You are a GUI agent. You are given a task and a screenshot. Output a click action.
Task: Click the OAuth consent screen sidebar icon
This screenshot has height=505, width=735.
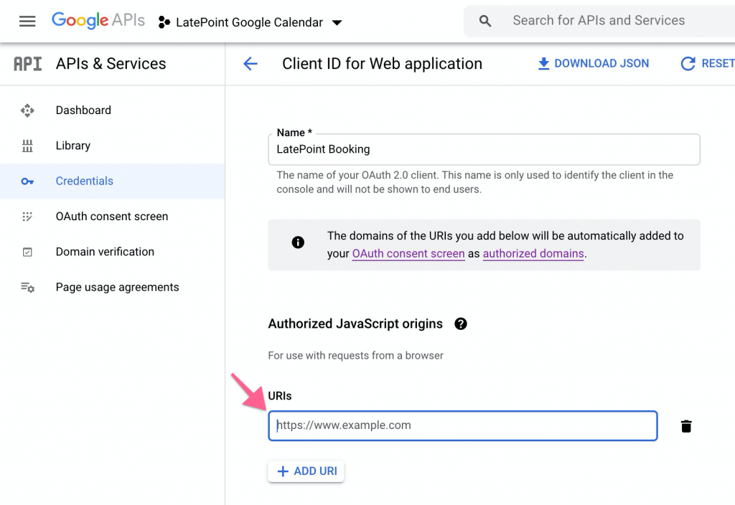(27, 216)
